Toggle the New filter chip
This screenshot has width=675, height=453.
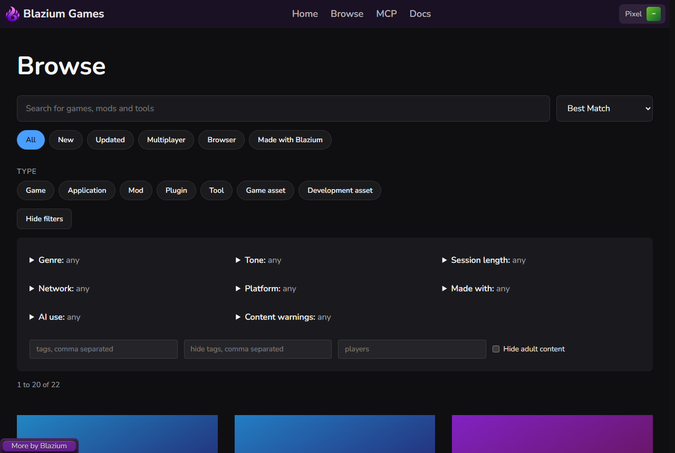click(66, 140)
